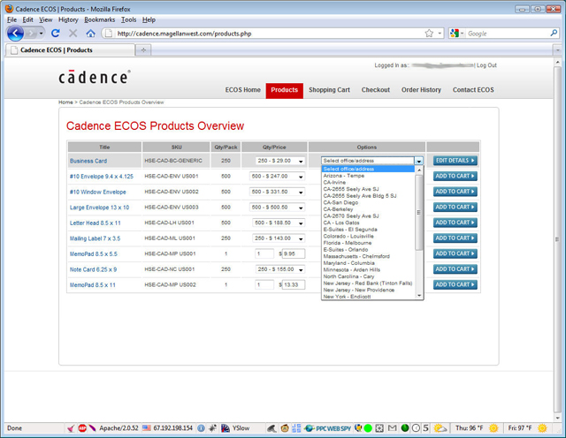Click the partly cloudy weather icon

coord(440,428)
